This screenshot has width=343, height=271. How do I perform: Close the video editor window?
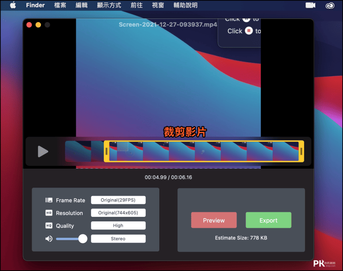29,25
